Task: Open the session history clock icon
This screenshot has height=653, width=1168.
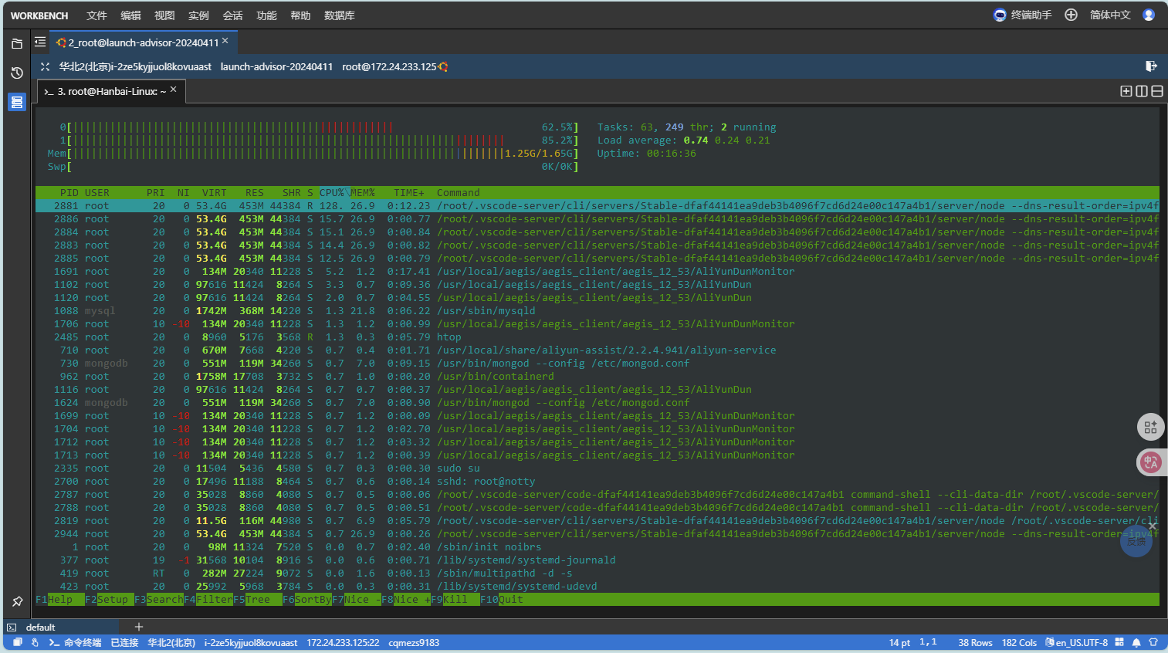Action: pyautogui.click(x=17, y=73)
